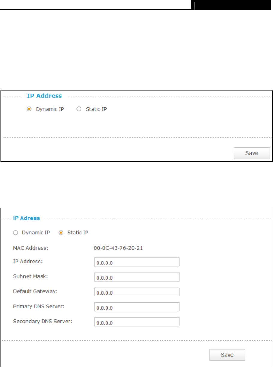The height and width of the screenshot is (367, 273).
Task: Select Static IP in the upper IP Address panel
Action: (79, 109)
